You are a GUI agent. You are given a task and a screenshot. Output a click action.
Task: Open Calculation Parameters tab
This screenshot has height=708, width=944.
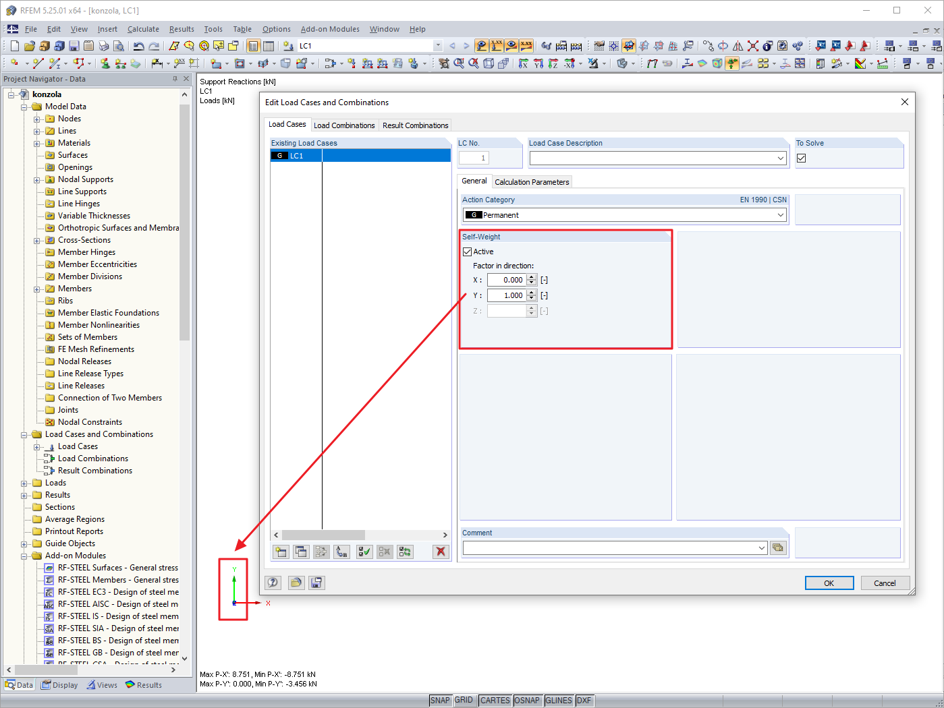[x=532, y=182]
